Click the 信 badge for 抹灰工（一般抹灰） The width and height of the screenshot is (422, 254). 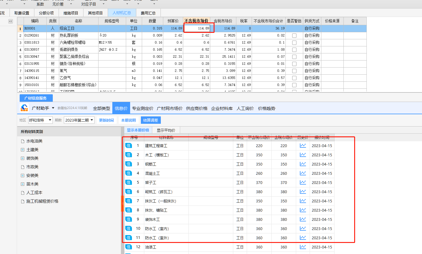129,201
